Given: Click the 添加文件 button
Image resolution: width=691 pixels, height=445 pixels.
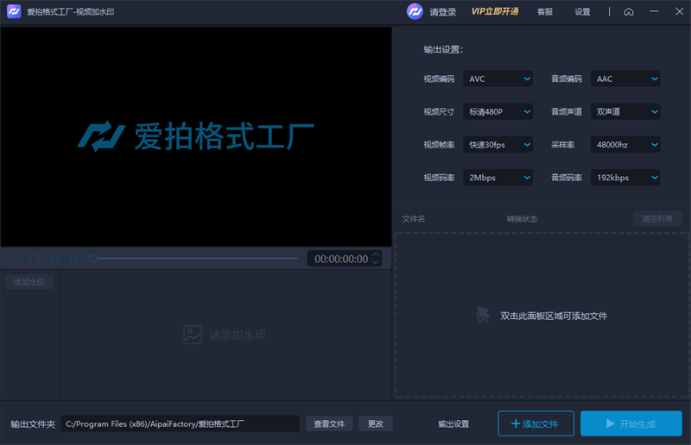Looking at the screenshot, I should tap(536, 423).
